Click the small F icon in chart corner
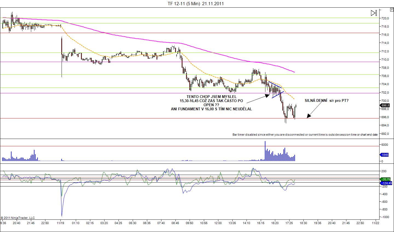 (x=392, y=9)
